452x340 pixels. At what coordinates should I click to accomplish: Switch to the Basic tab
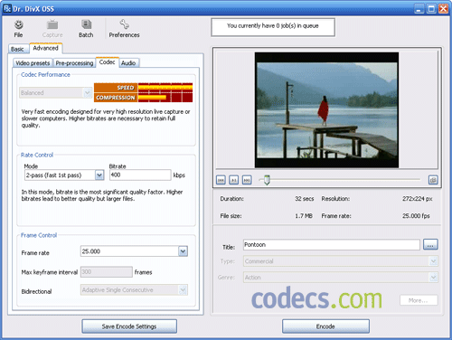pos(17,49)
